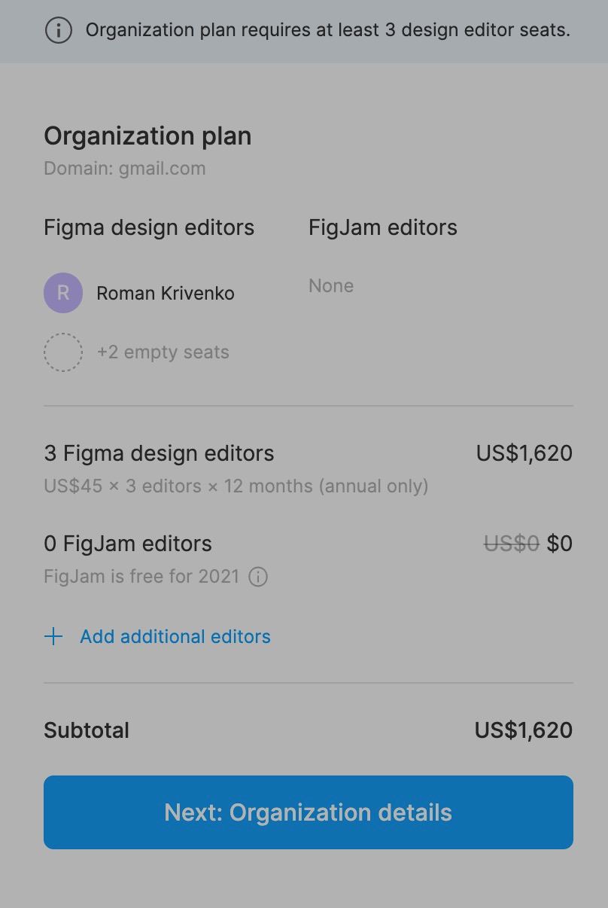The image size is (608, 908).
Task: Click the 3 Figma design editors line item
Action: tap(159, 453)
